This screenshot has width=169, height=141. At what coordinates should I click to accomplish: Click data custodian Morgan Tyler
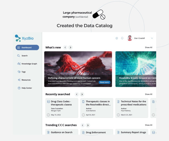click(56, 111)
